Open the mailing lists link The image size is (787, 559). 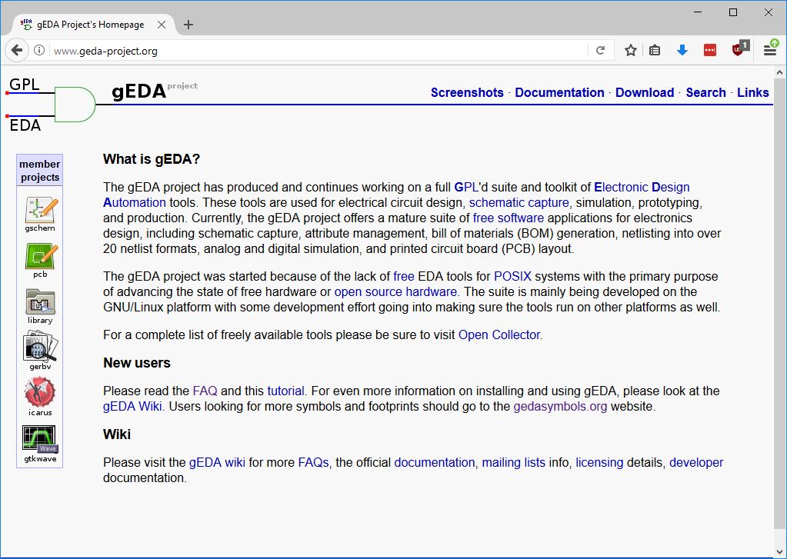pyautogui.click(x=513, y=463)
